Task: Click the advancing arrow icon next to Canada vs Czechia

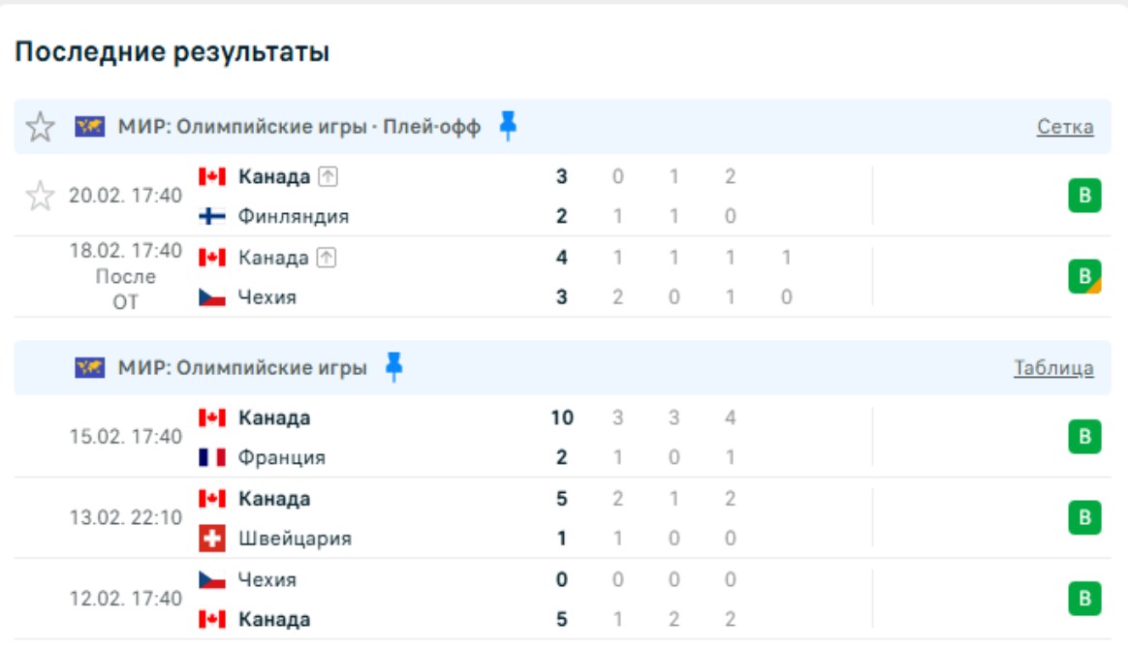Action: coord(327,258)
